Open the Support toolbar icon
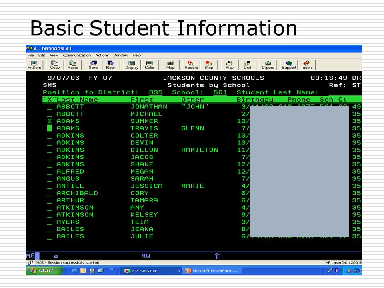 (x=289, y=65)
